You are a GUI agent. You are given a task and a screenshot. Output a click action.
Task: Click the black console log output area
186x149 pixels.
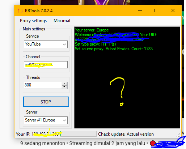pyautogui.click(x=127, y=78)
